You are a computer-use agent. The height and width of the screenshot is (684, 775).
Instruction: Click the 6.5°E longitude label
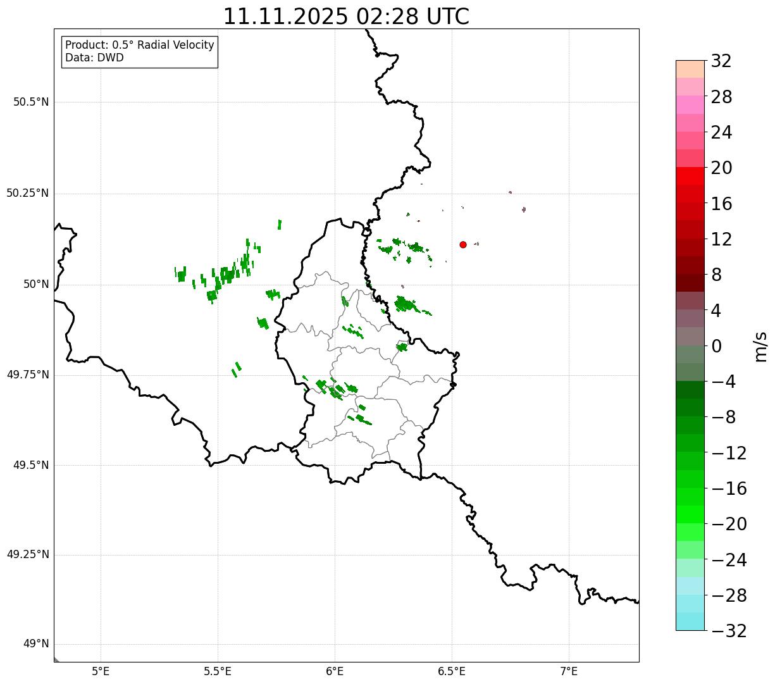[x=452, y=671]
